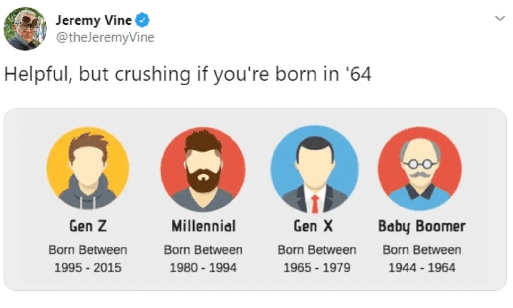Click the bearded Millennial avatar icon
This screenshot has height=308, width=513.
[203, 169]
